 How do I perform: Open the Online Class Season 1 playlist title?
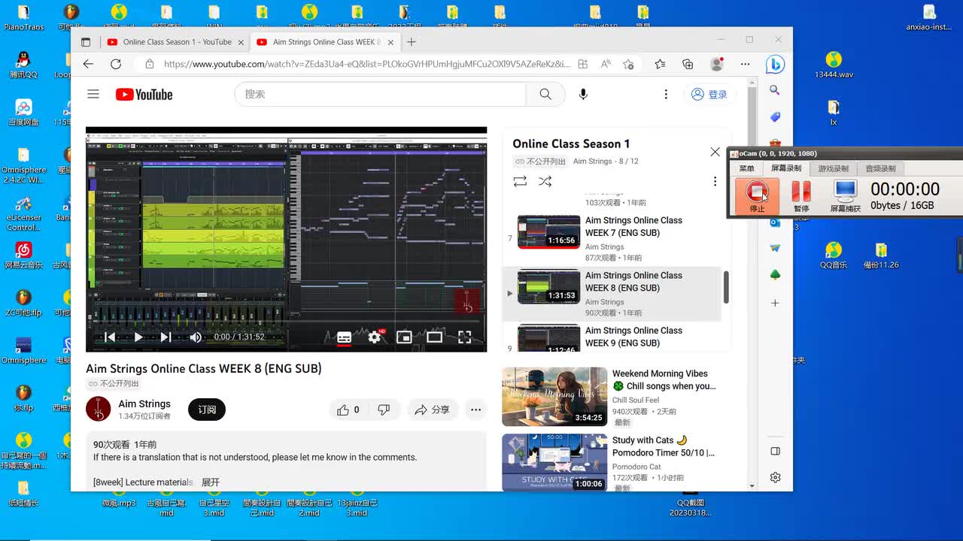coord(571,144)
